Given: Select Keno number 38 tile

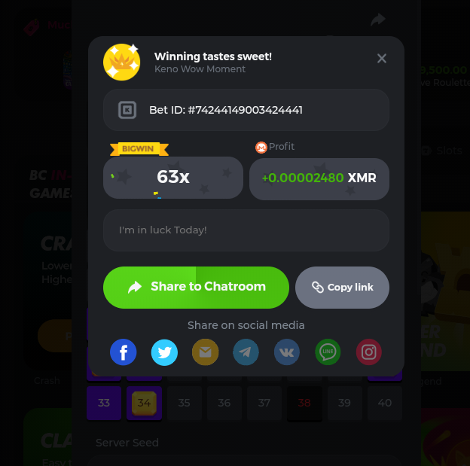Looking at the screenshot, I should coord(304,403).
